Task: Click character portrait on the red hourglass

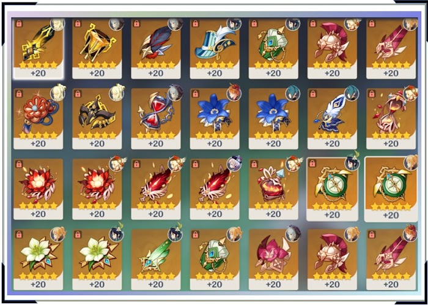Action: click(x=175, y=93)
